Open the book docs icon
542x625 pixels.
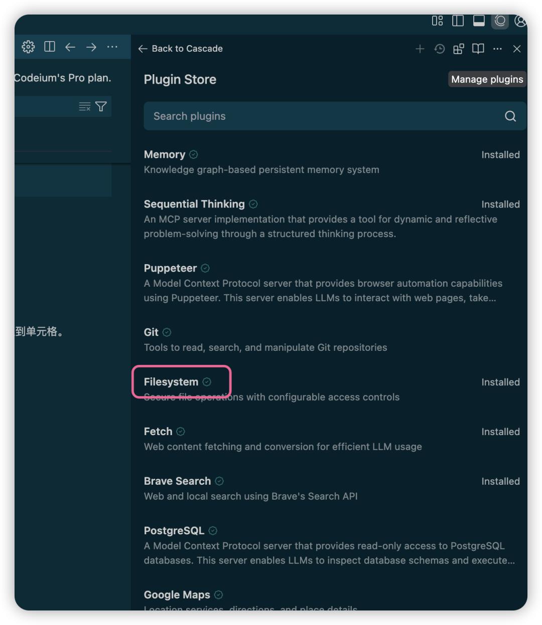point(478,49)
